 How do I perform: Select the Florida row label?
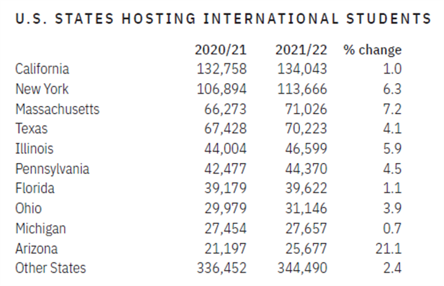tap(35, 188)
